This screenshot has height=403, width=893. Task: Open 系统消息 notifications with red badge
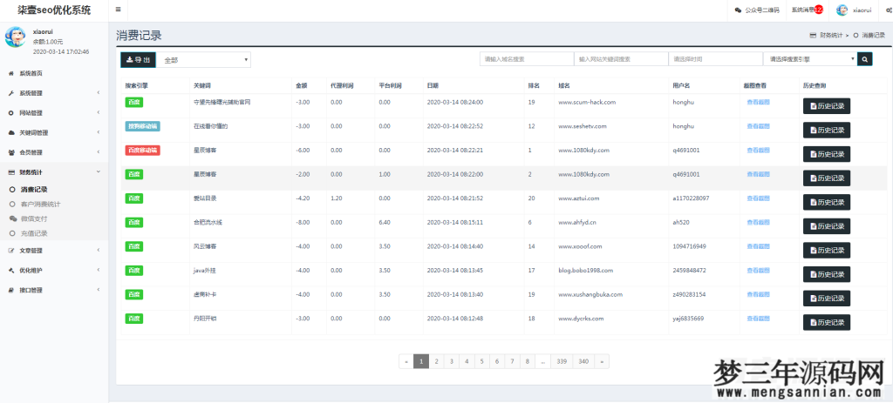click(807, 10)
